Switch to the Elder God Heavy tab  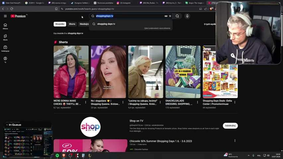click(x=12, y=3)
